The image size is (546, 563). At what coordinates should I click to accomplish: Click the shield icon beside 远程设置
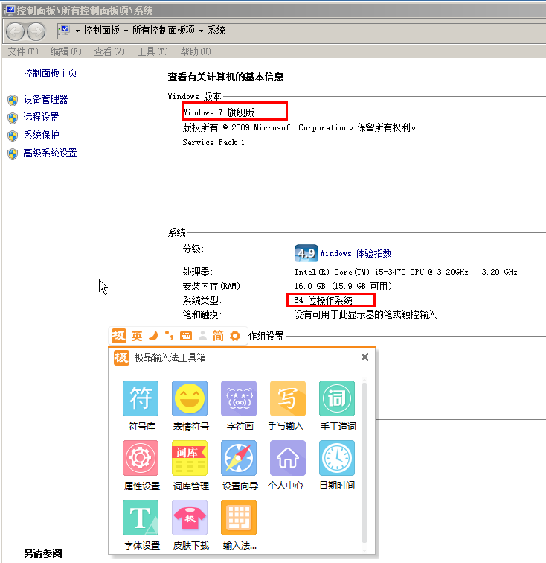pyautogui.click(x=13, y=118)
